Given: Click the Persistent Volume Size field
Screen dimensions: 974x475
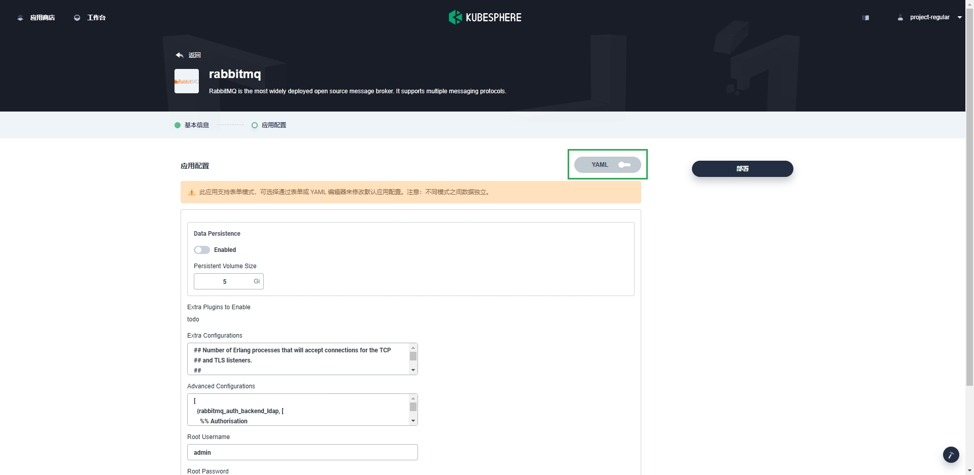Looking at the screenshot, I should (229, 281).
